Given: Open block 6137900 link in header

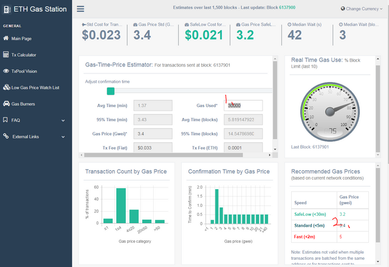Looking at the screenshot, I should click(287, 7).
